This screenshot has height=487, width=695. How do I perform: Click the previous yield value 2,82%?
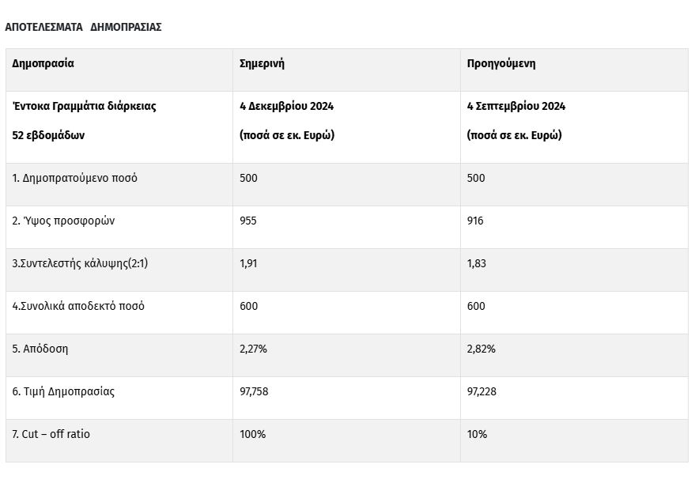click(x=482, y=349)
